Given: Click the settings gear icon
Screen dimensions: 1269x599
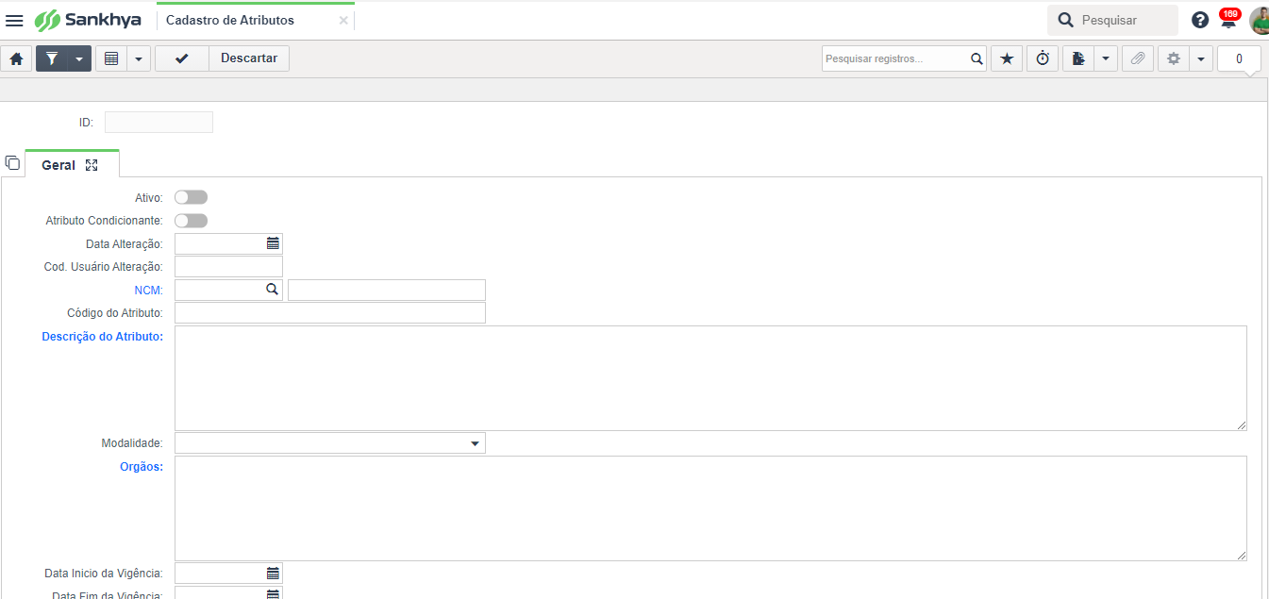Looking at the screenshot, I should point(1174,58).
